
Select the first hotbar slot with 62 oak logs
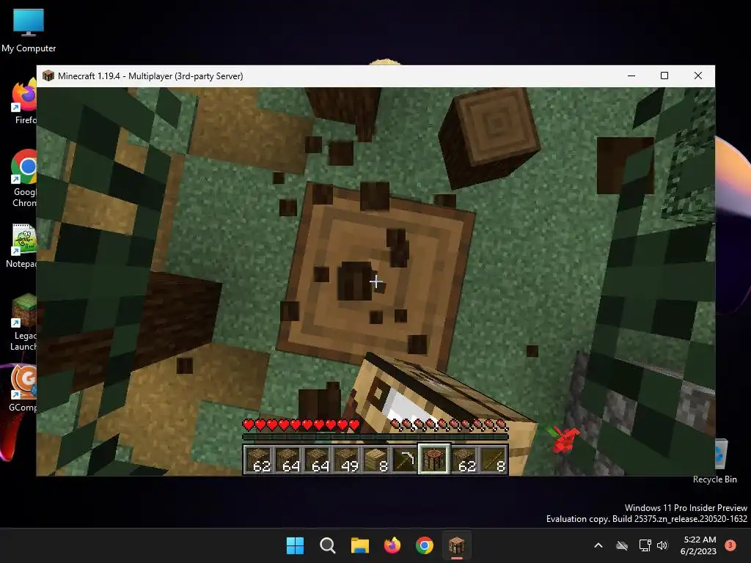(x=260, y=460)
